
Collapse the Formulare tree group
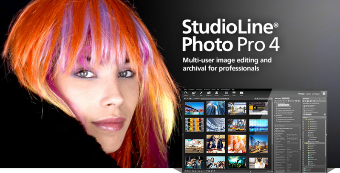click(x=275, y=116)
